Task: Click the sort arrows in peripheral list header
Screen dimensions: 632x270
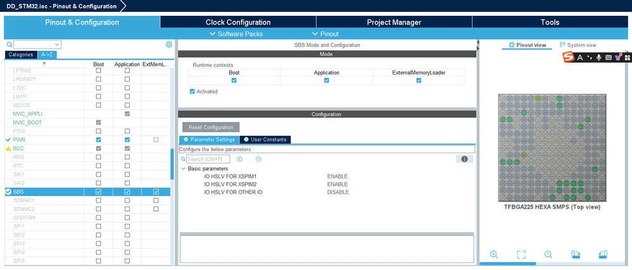Action: pos(44,64)
